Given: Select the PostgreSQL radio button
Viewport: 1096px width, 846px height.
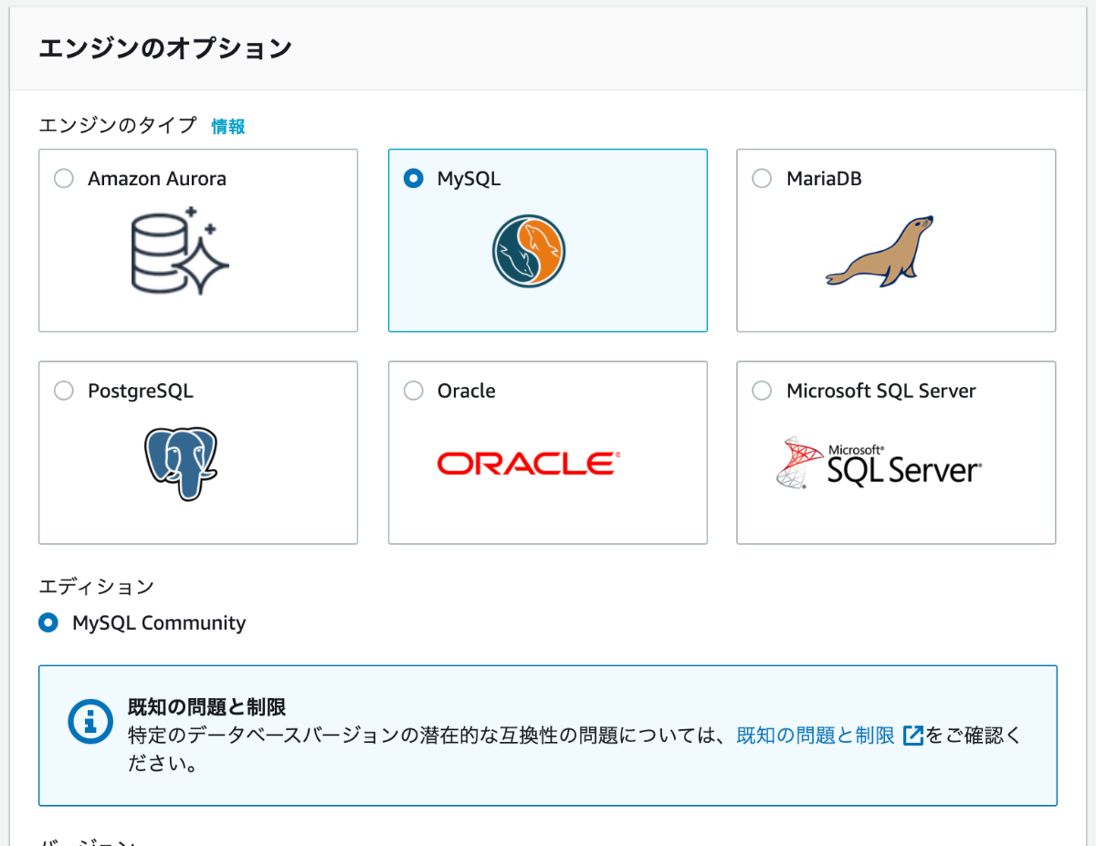Looking at the screenshot, I should tap(64, 391).
